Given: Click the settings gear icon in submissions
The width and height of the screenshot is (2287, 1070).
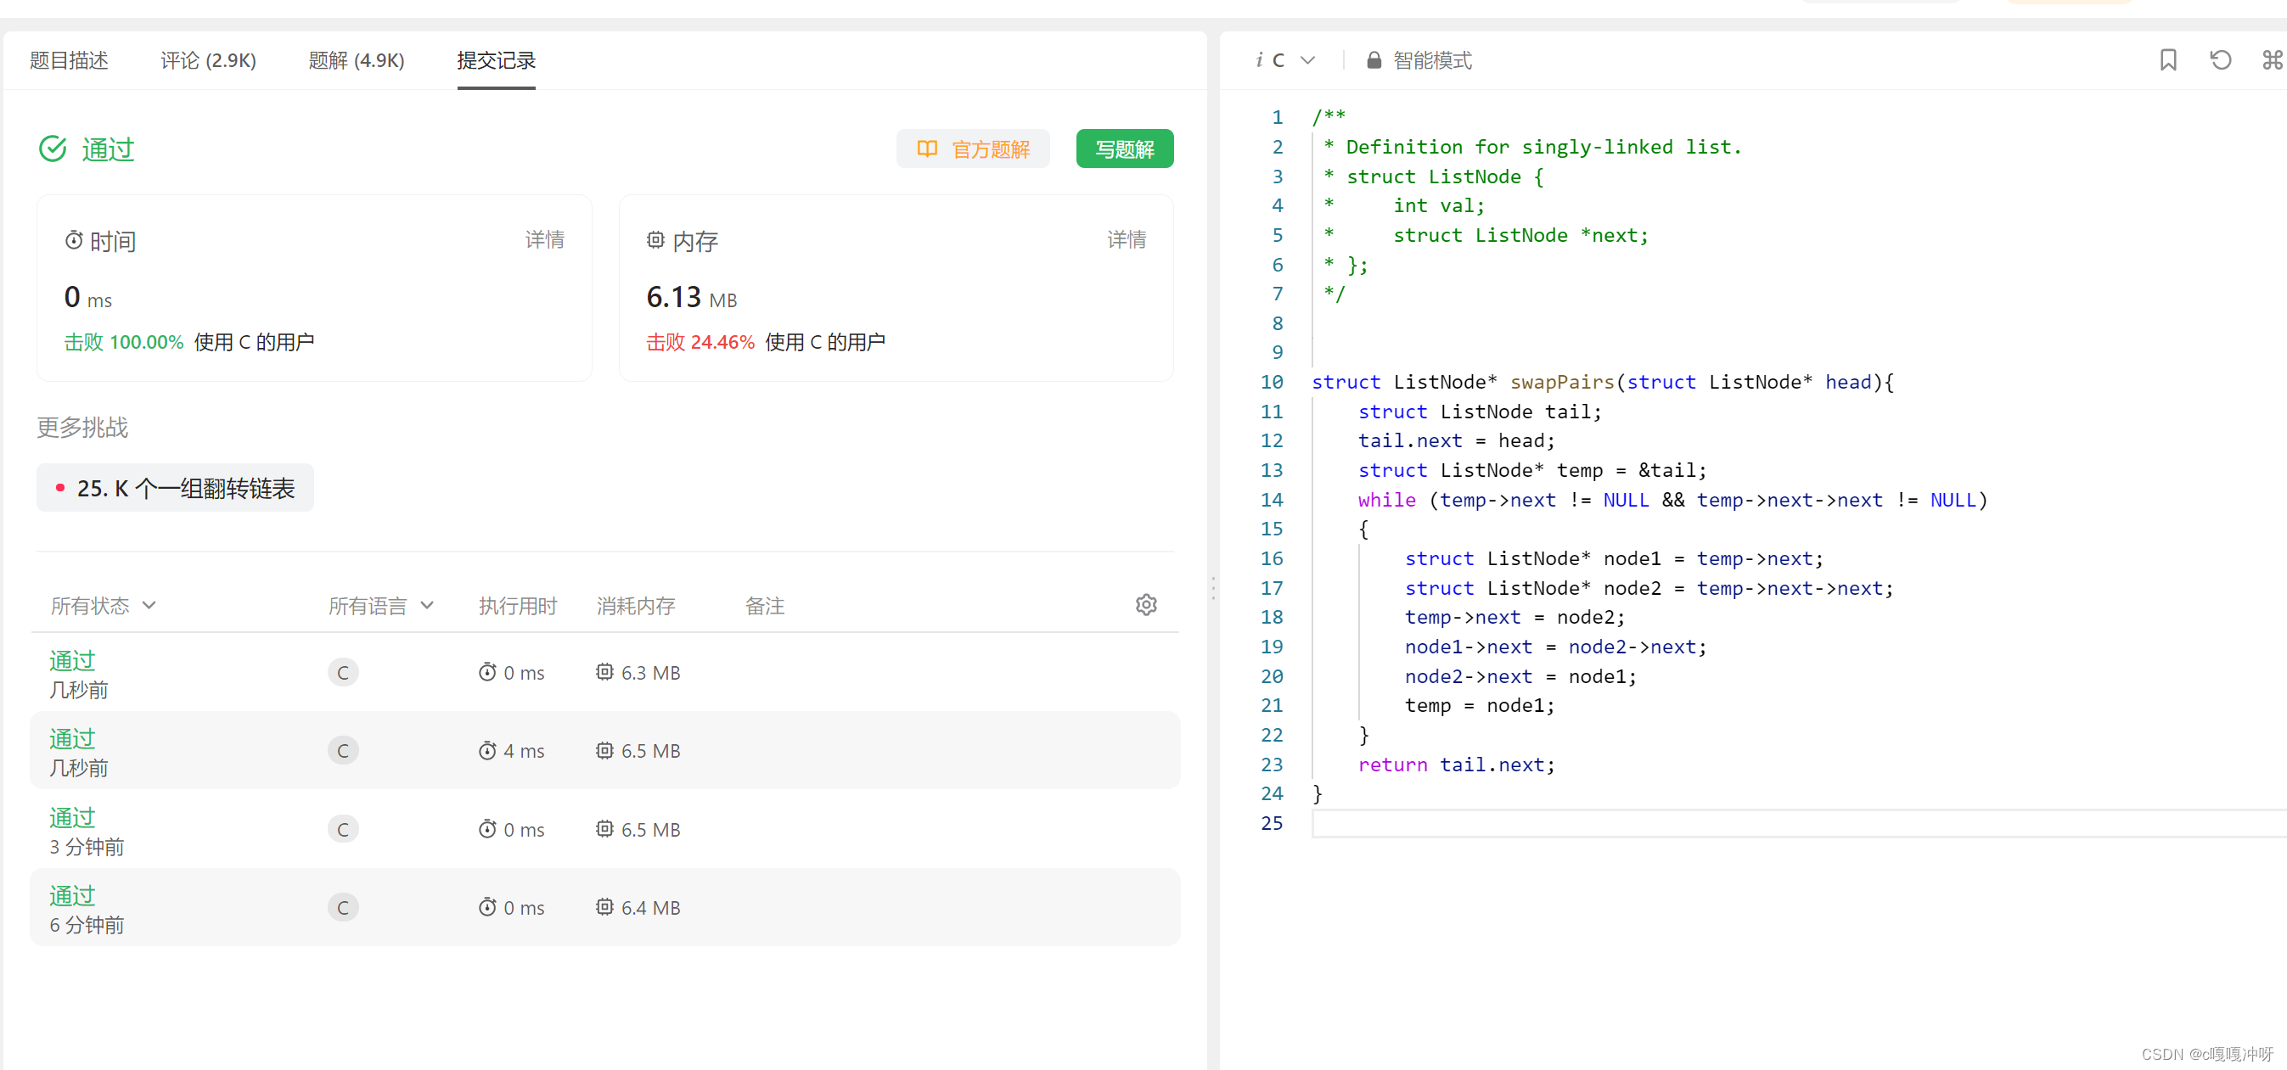Looking at the screenshot, I should coord(1146,603).
